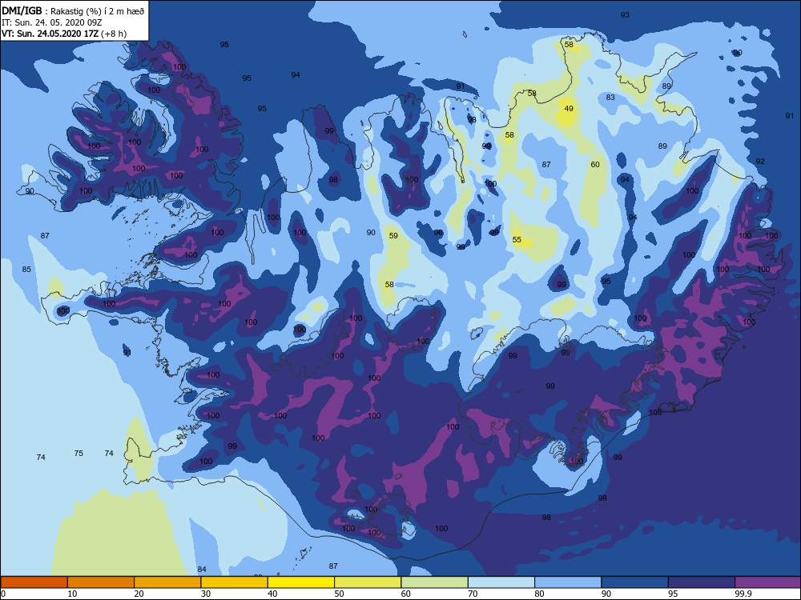The image size is (801, 600).
Task: Click the '49' humidity value on map
Action: click(x=569, y=108)
